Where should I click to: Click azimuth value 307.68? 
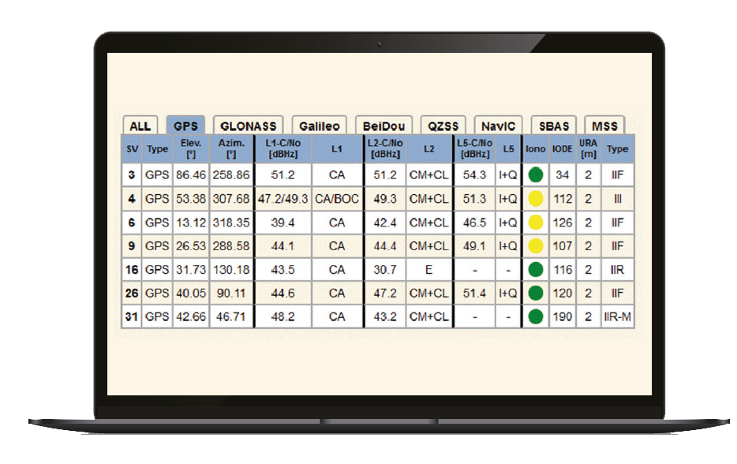click(230, 199)
